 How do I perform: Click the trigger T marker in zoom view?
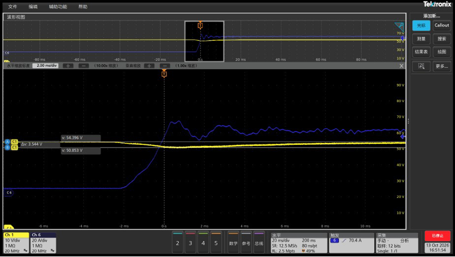click(x=164, y=74)
